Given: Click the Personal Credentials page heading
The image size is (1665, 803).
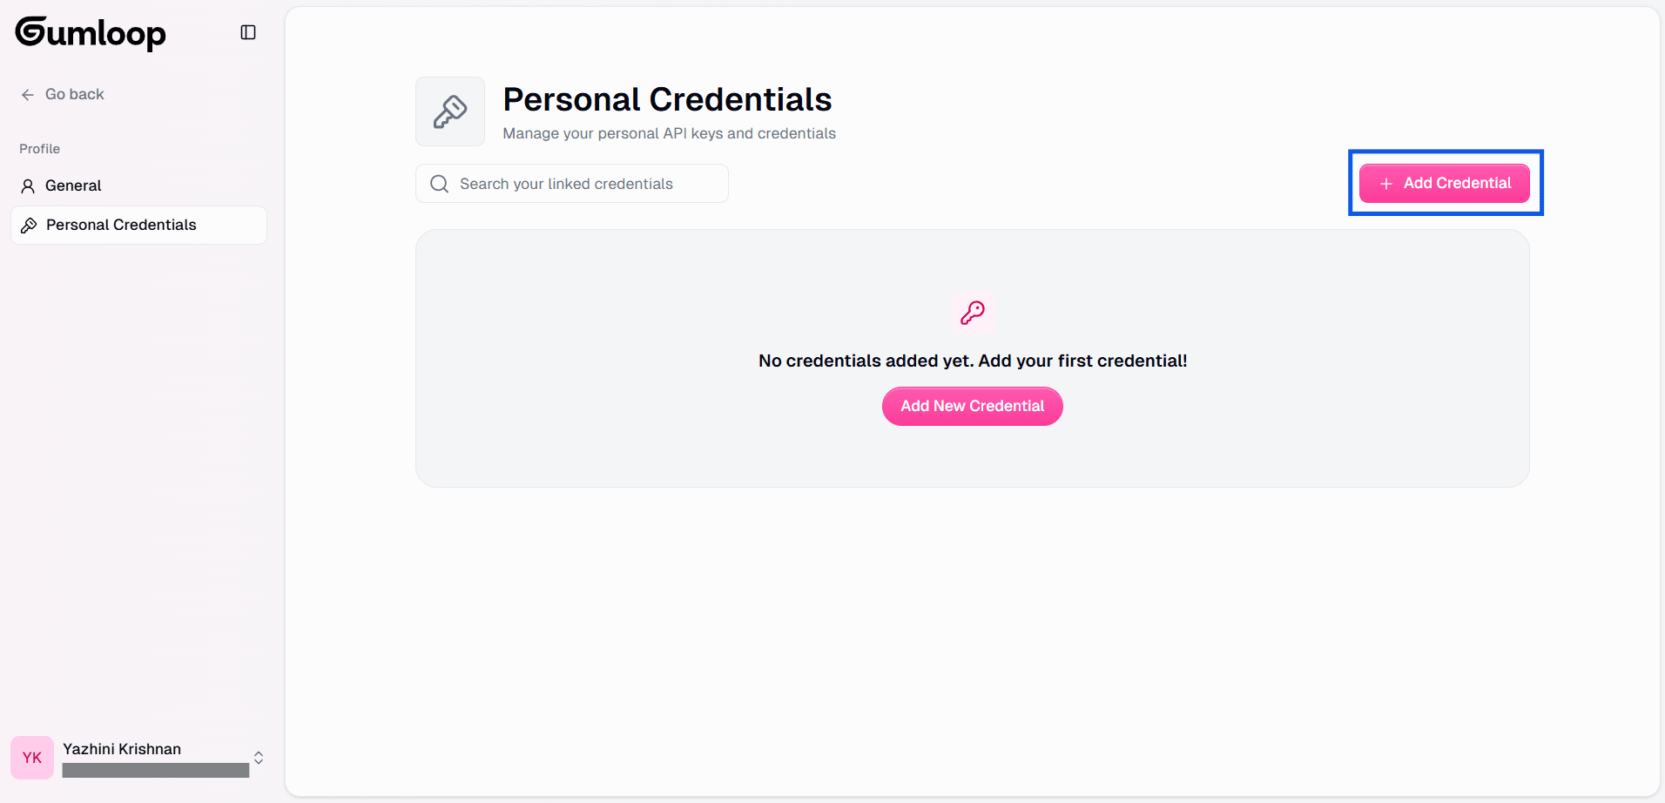Looking at the screenshot, I should tap(667, 99).
